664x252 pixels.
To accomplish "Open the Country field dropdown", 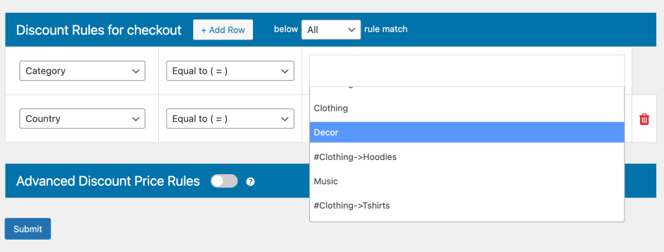I will pyautogui.click(x=82, y=119).
